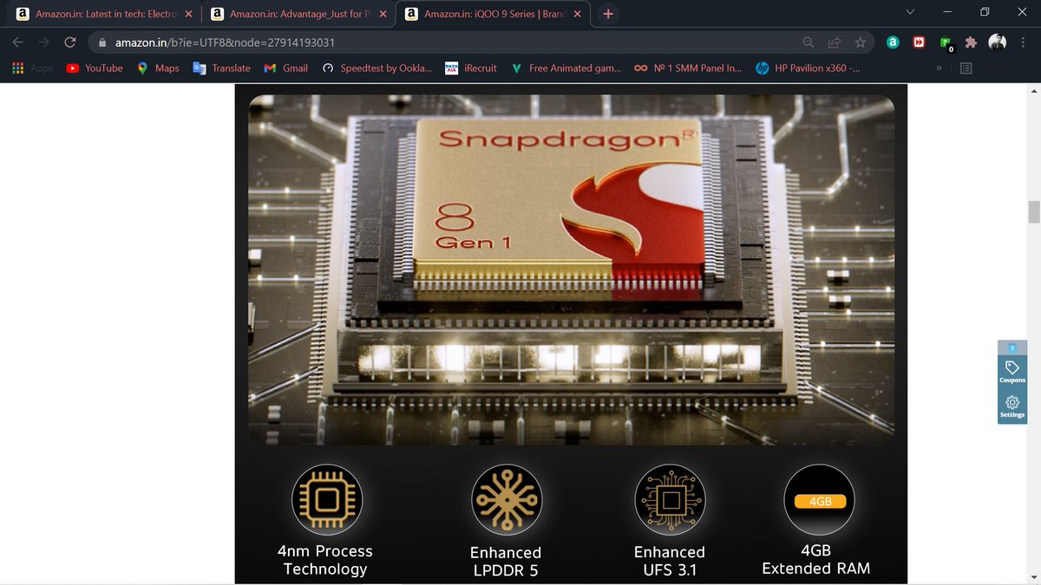This screenshot has width=1041, height=585.
Task: Reload the Amazon page
Action: point(70,42)
